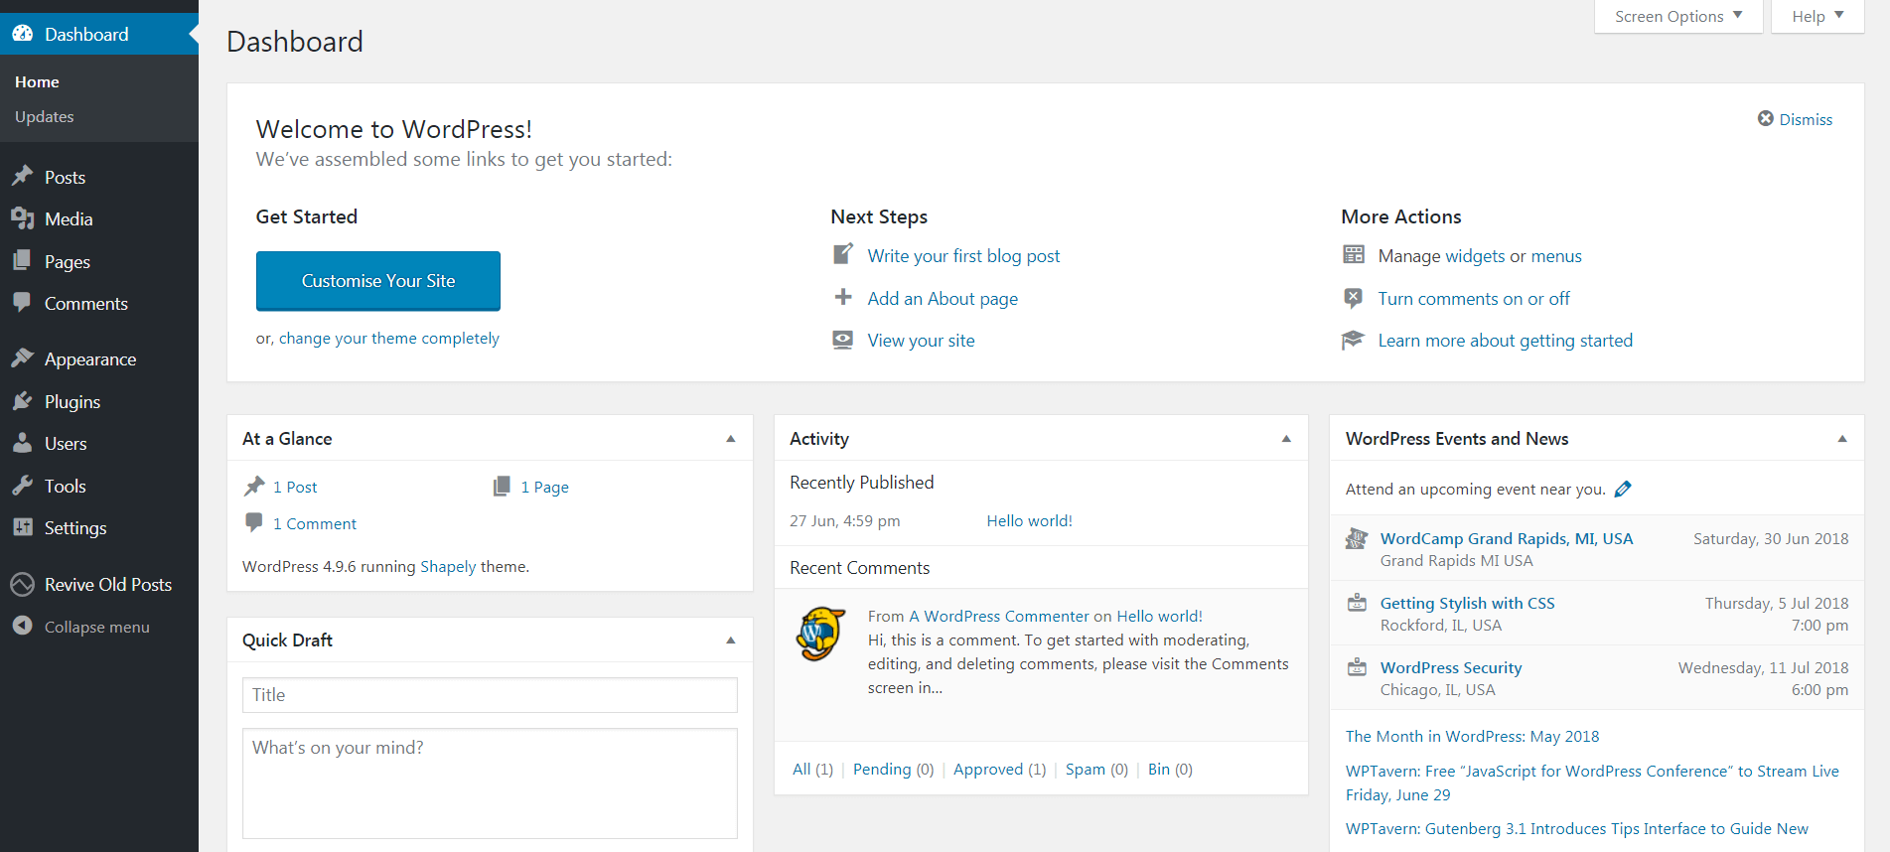1890x852 pixels.
Task: Click the plus icon beside Add an About page
Action: coord(843,297)
